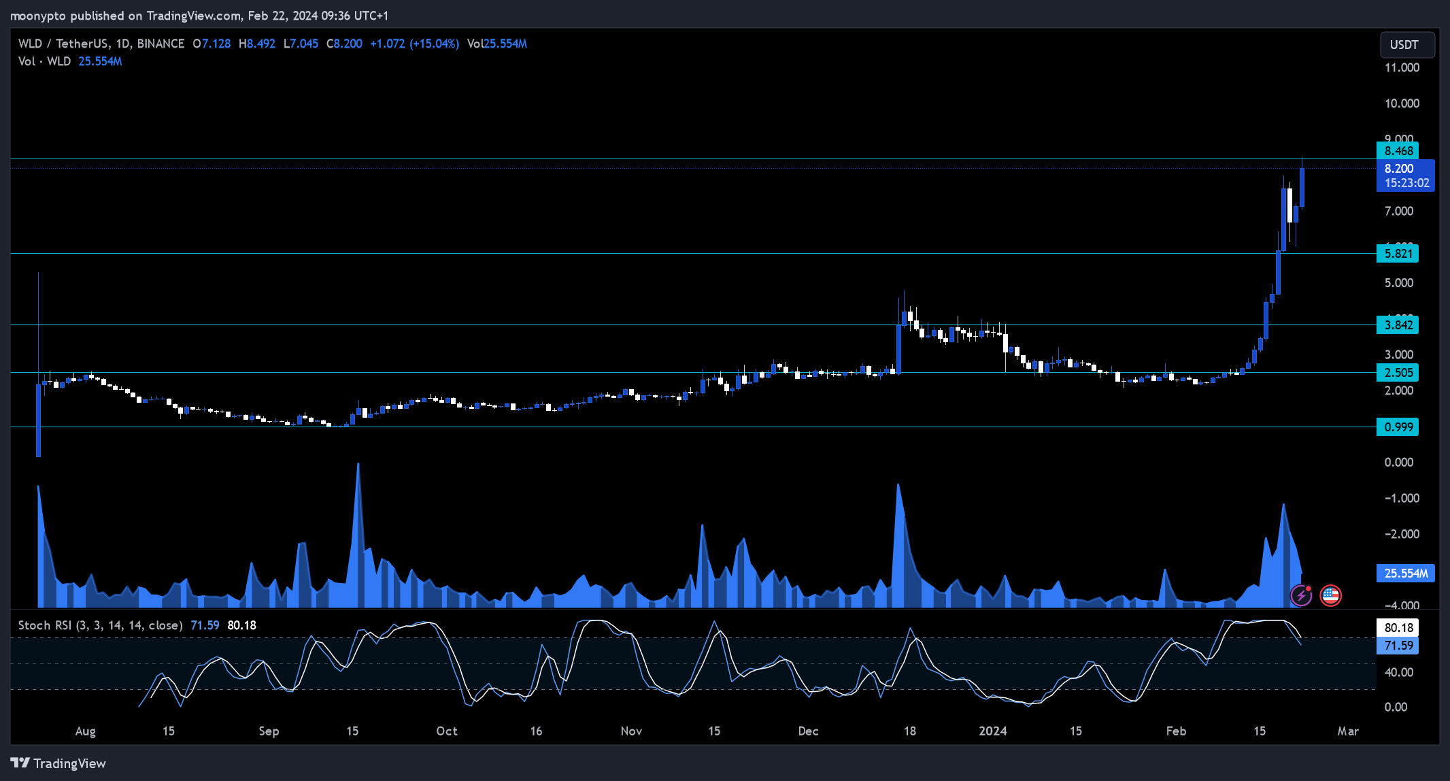Click the 10.000 price scale value

tap(1402, 103)
